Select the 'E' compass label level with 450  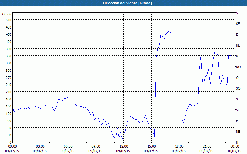(237, 34)
